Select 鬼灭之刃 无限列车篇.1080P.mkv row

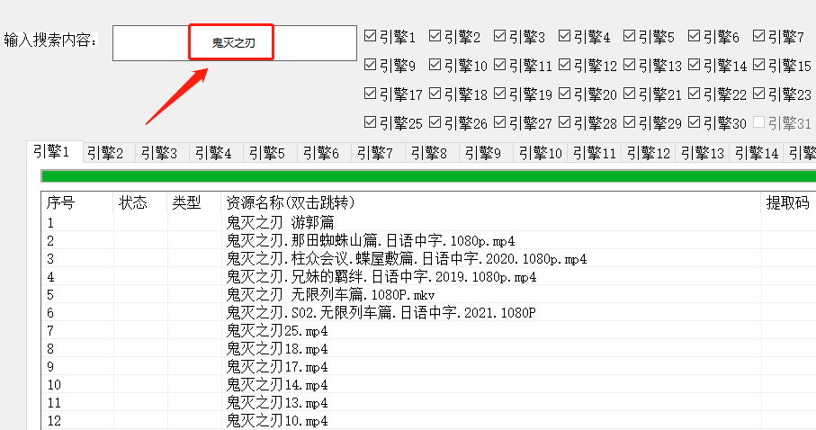[x=428, y=295]
